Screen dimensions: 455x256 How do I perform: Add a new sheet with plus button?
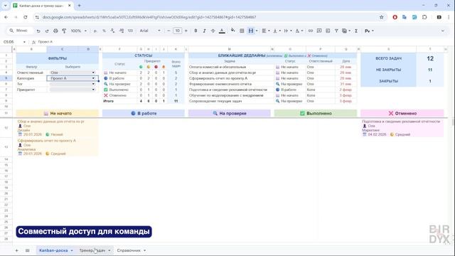coord(16,250)
